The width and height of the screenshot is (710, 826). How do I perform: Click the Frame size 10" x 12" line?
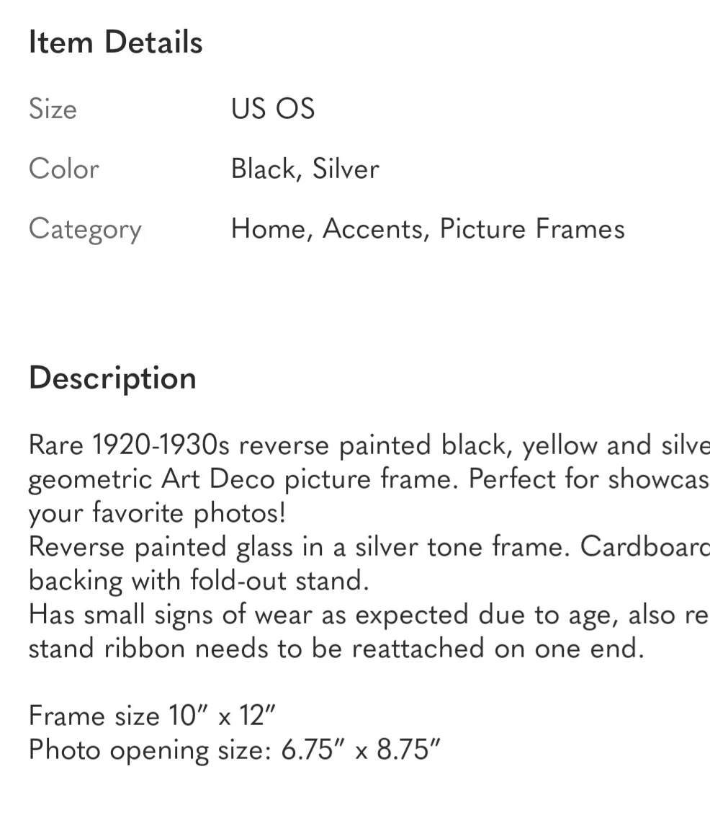coord(153,716)
